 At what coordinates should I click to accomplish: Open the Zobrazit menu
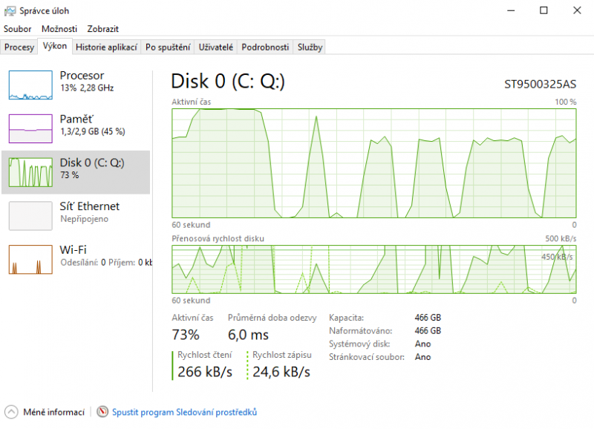(103, 29)
